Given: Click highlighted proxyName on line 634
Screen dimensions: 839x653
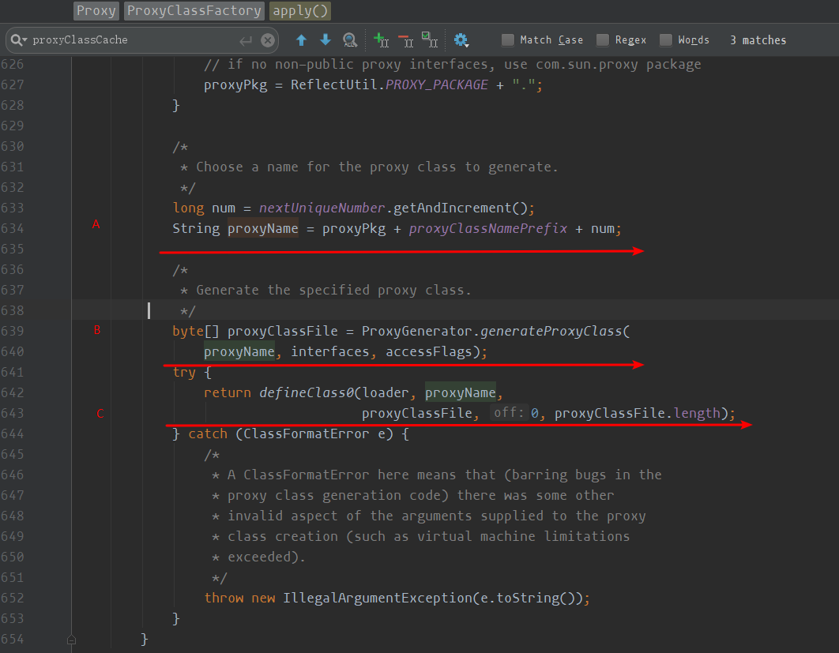Looking at the screenshot, I should point(263,228).
